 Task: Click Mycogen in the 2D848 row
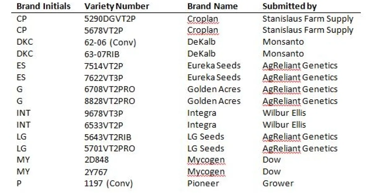click(x=206, y=160)
